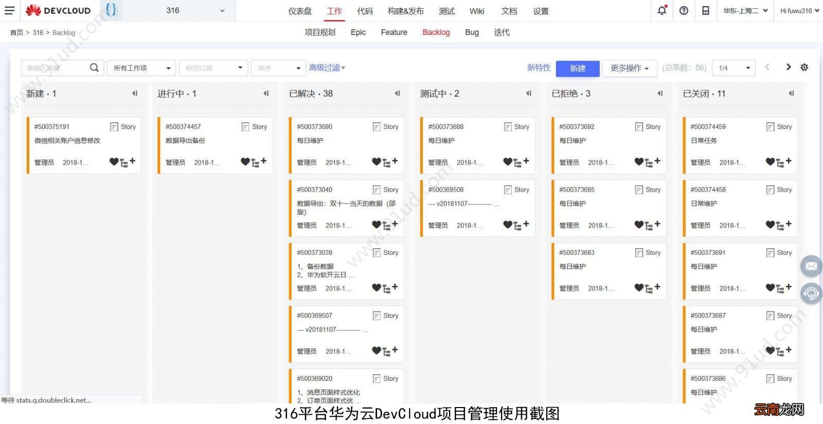This screenshot has width=823, height=424.
Task: Like card #500375191 heart icon
Action: pyautogui.click(x=114, y=162)
